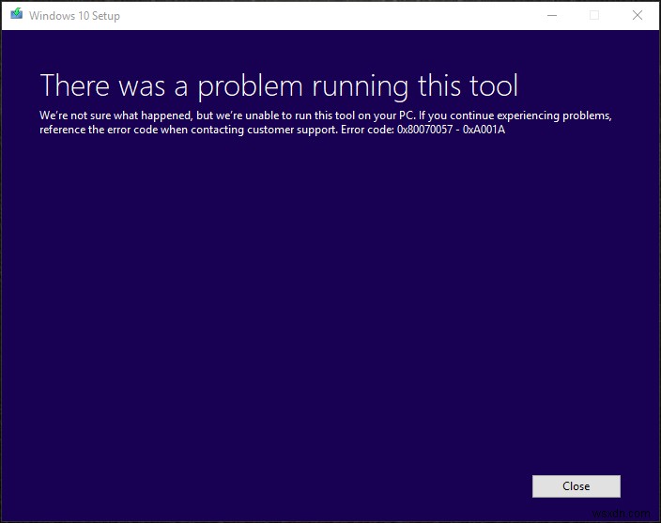661x523 pixels.
Task: Click the Close button in the setup dialog
Action: tap(576, 486)
